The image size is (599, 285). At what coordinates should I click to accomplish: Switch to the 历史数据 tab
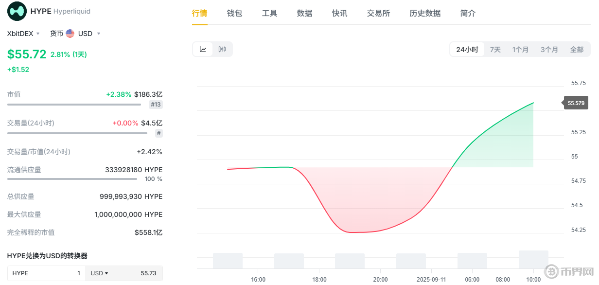[425, 13]
